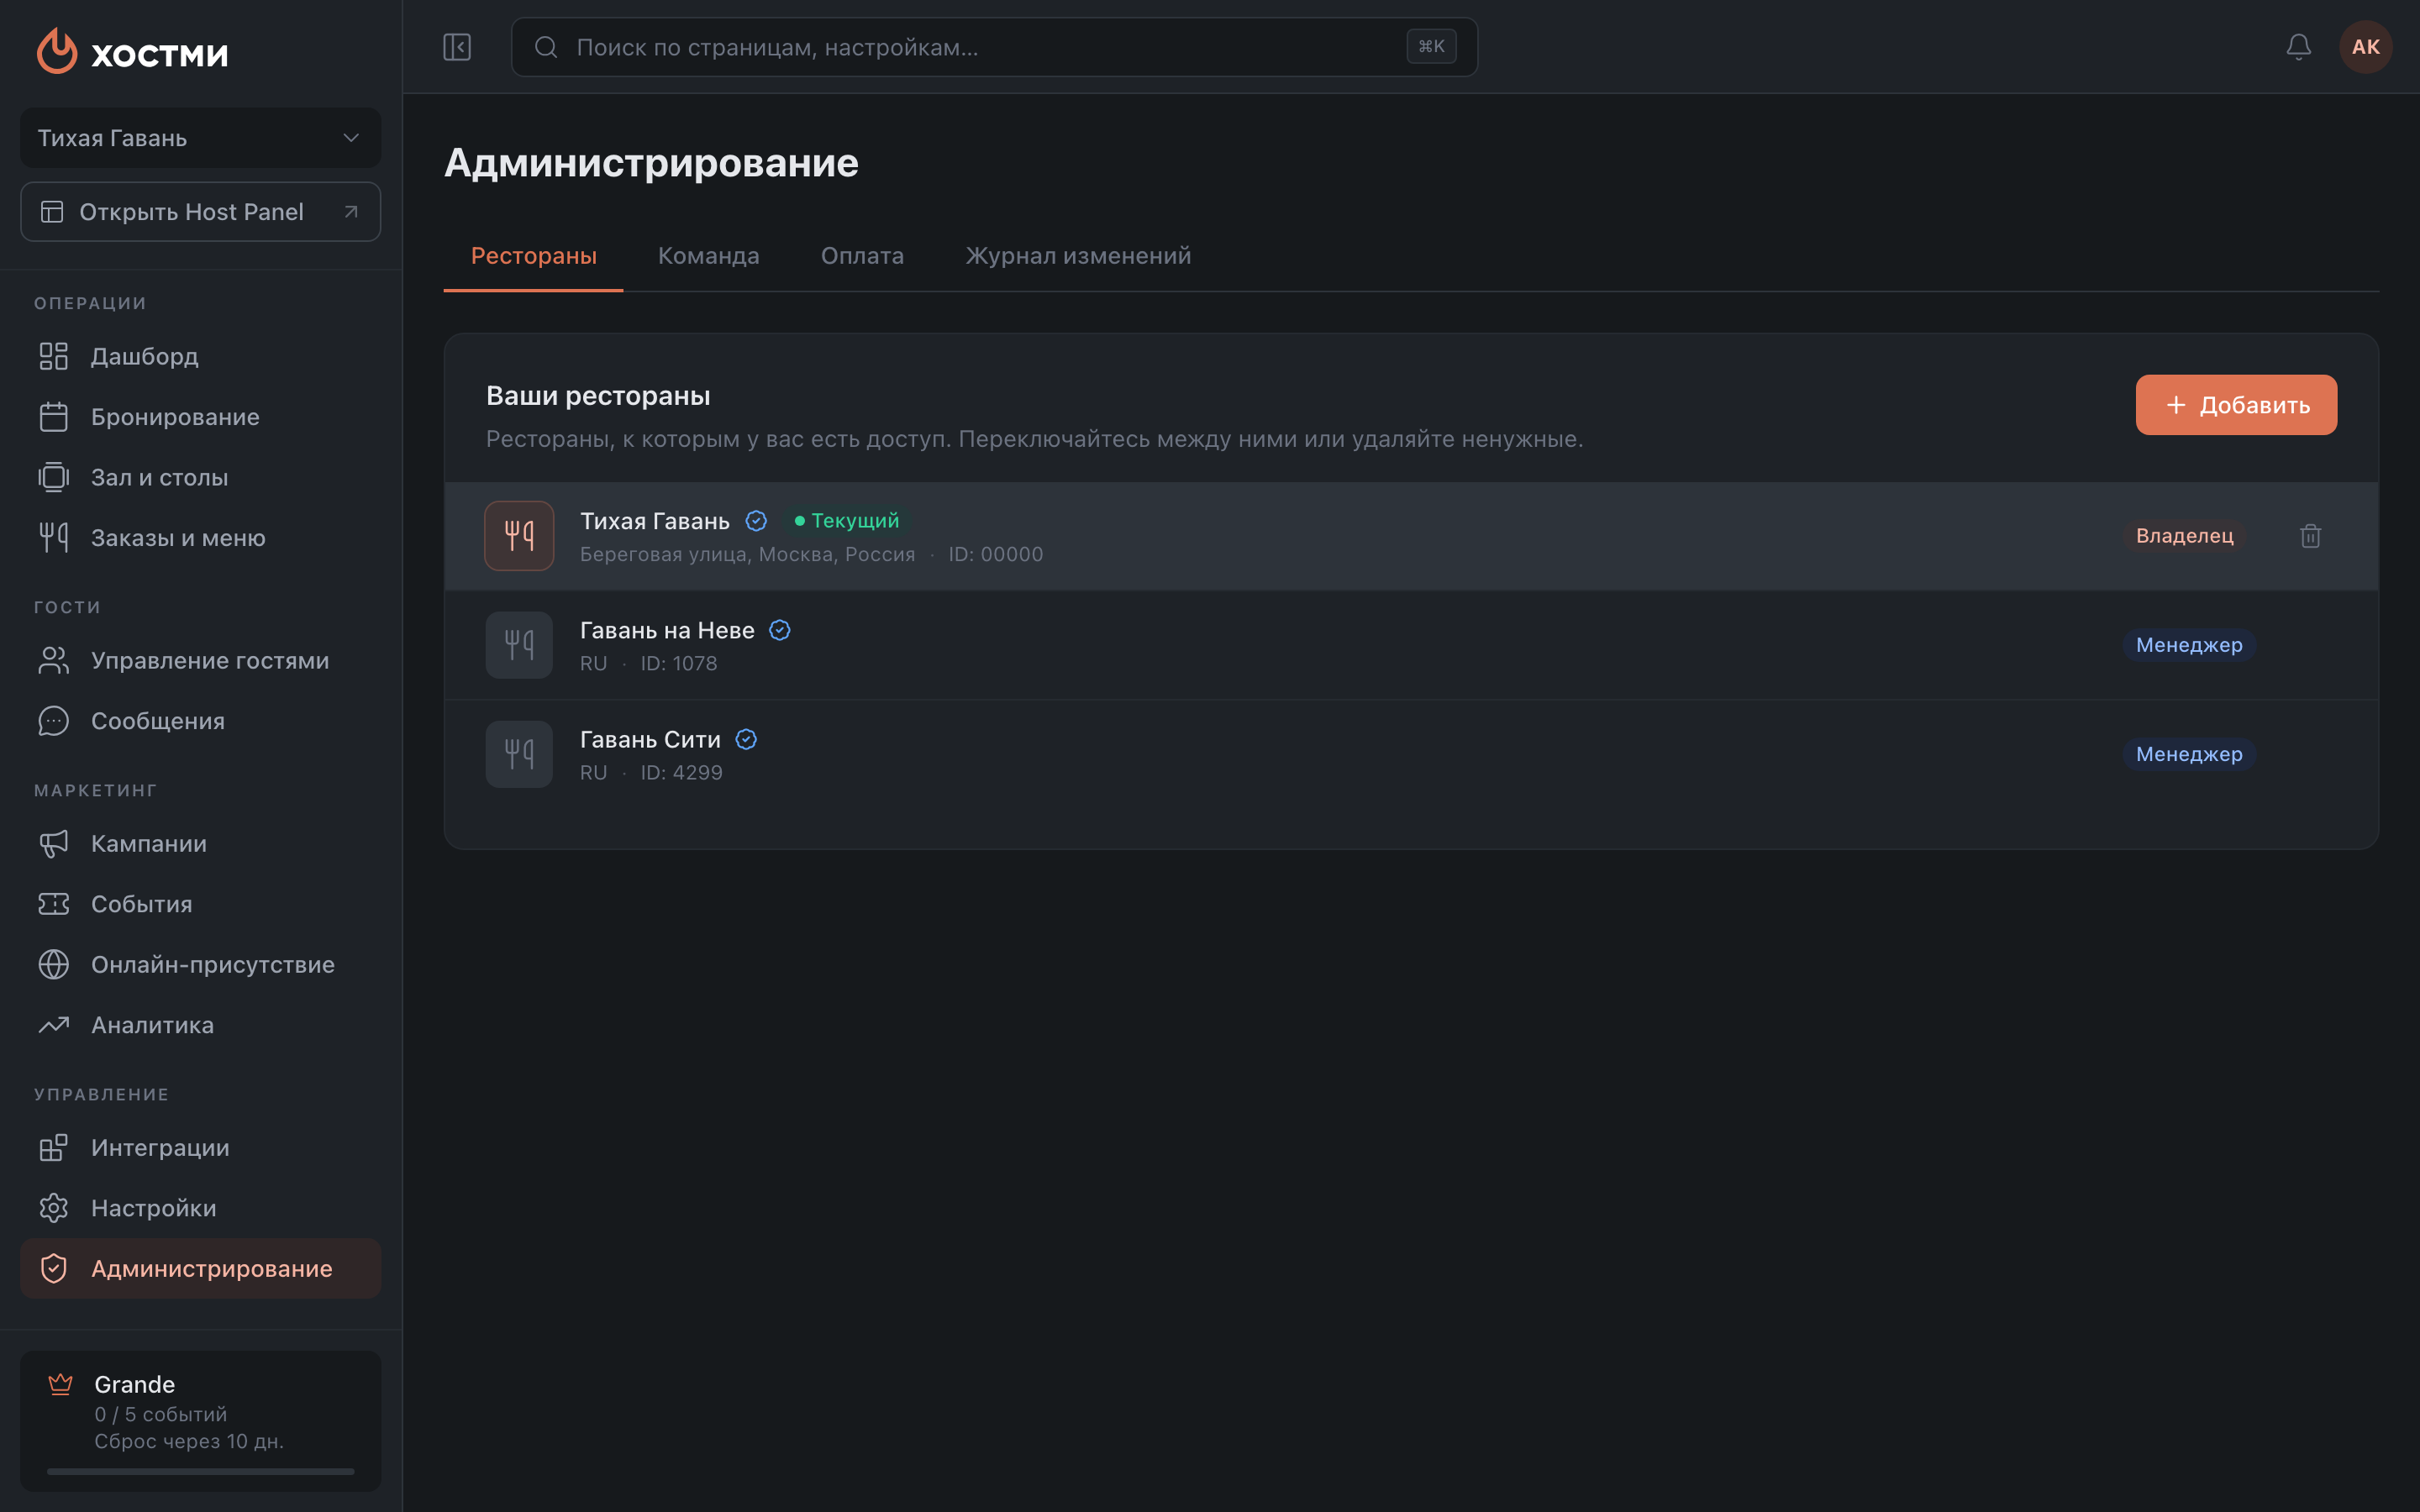Click verified badge next to Гавань Сити

pyautogui.click(x=746, y=739)
